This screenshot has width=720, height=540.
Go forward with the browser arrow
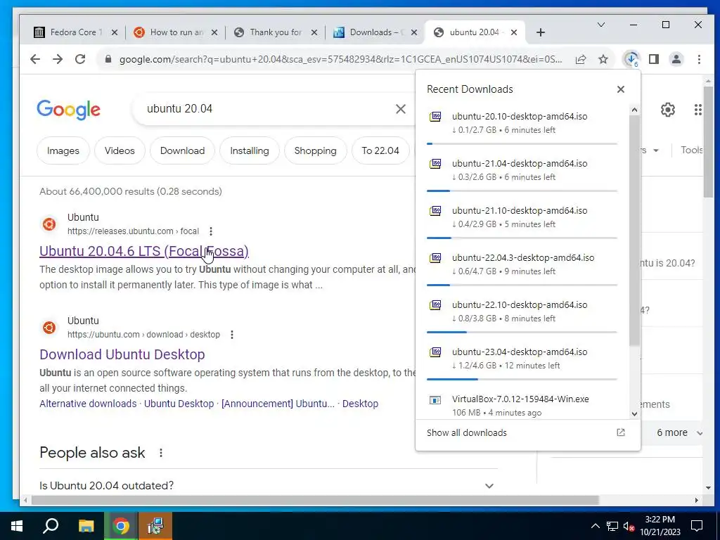point(58,59)
